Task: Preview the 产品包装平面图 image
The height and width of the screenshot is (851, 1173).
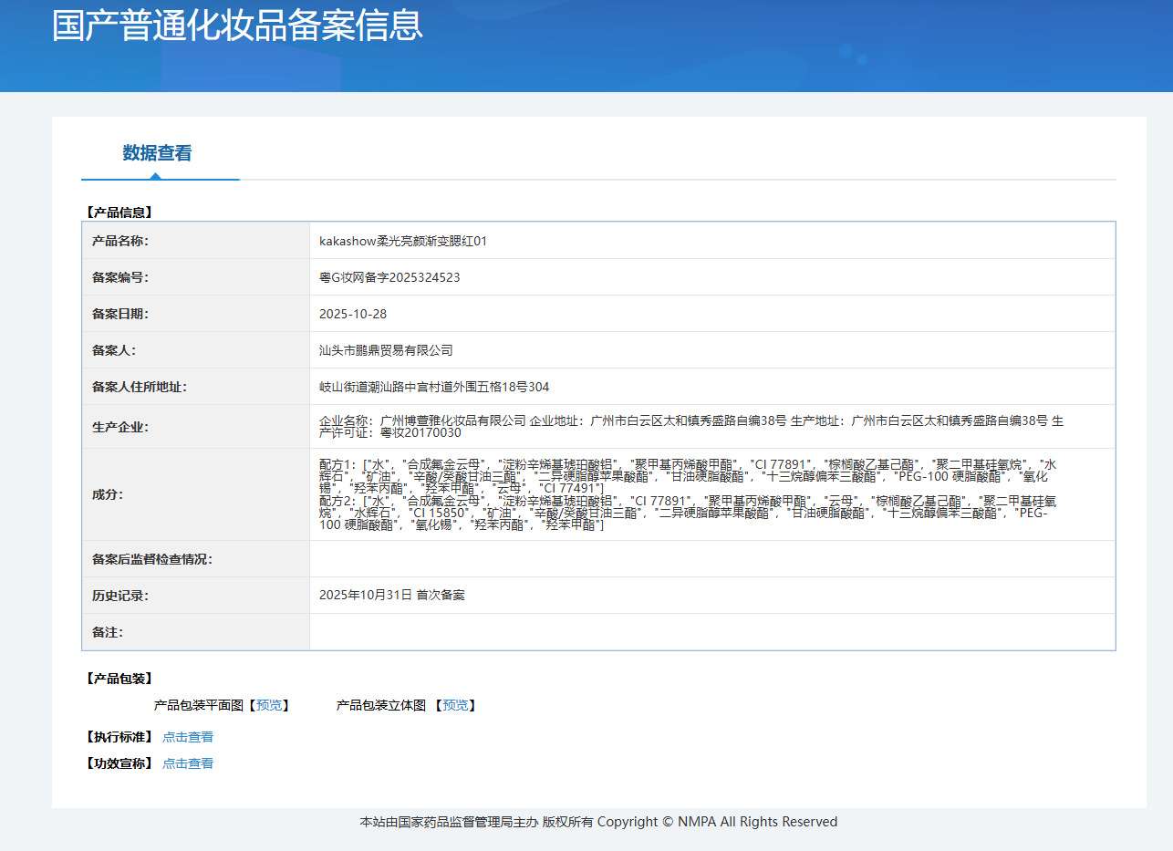Action: (269, 705)
